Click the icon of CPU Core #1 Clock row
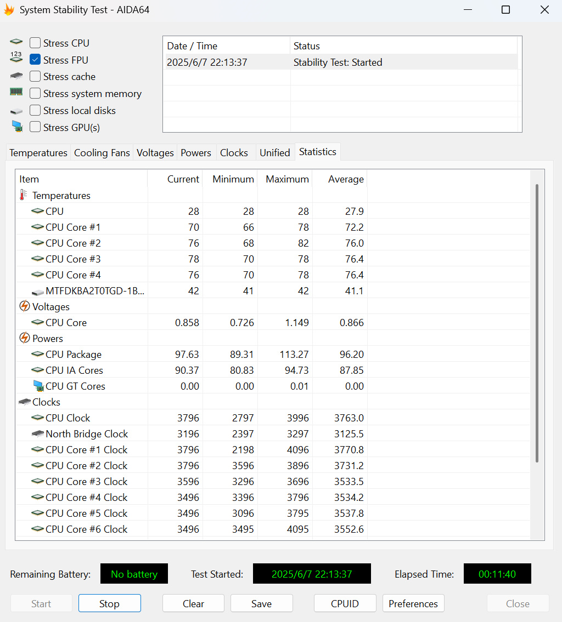The image size is (562, 622). [x=37, y=449]
